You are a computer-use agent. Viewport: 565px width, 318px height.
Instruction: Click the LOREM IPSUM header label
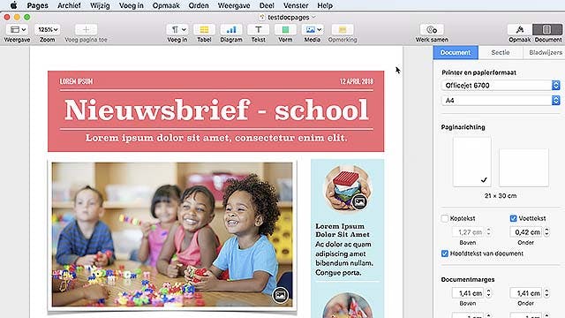point(77,81)
